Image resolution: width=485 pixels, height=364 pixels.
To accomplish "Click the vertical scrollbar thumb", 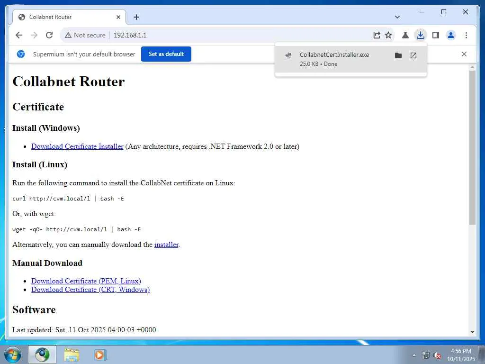I will [x=472, y=147].
